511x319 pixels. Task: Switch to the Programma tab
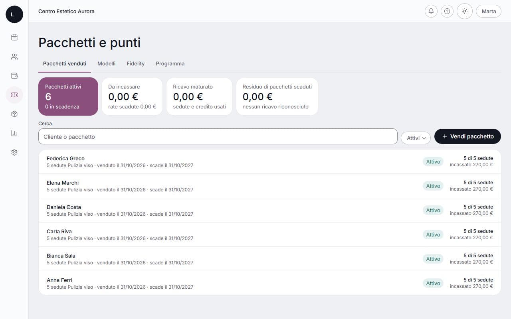coord(170,64)
